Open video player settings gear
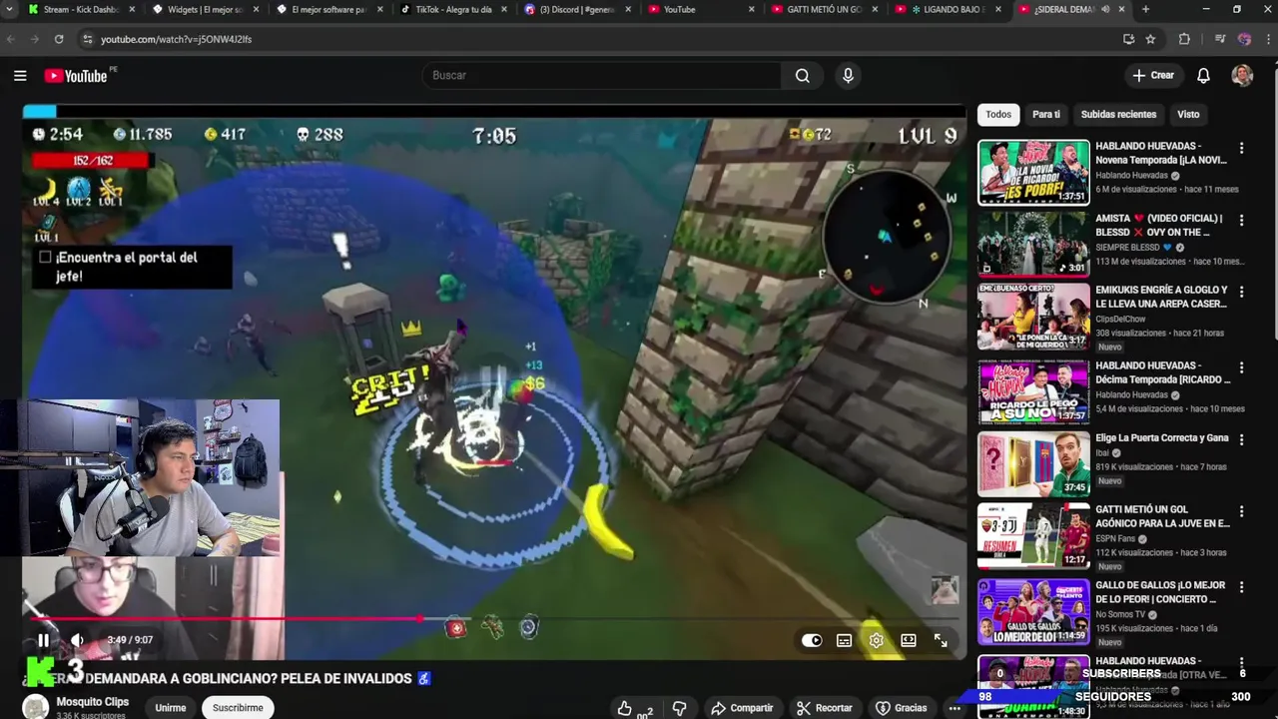 click(x=876, y=640)
